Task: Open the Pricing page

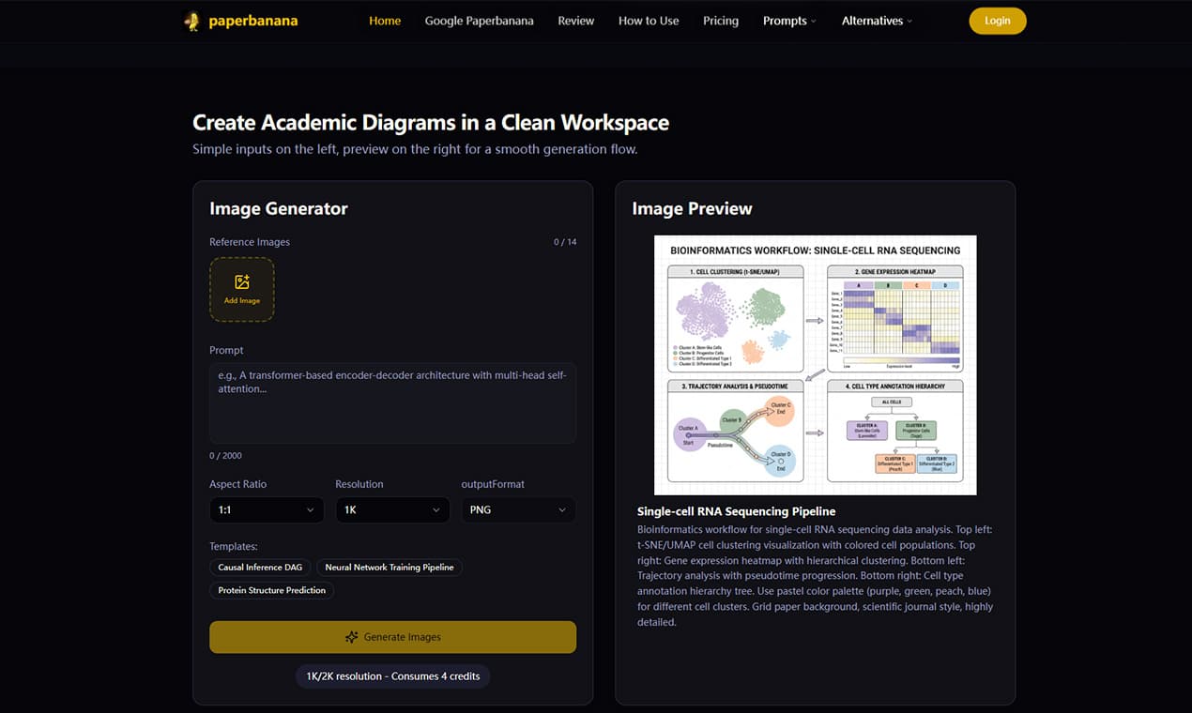Action: (721, 21)
